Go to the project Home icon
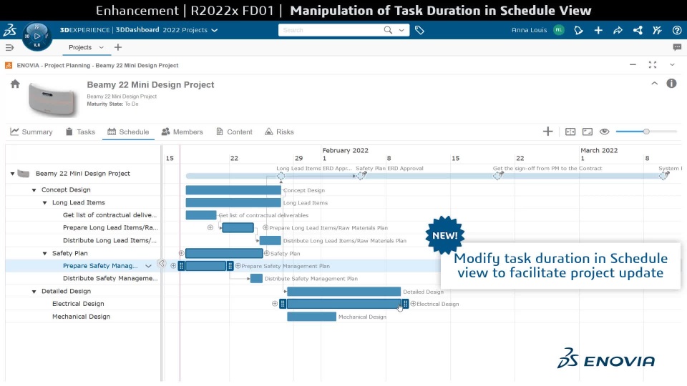Screen dimensions: 687x386 15,84
